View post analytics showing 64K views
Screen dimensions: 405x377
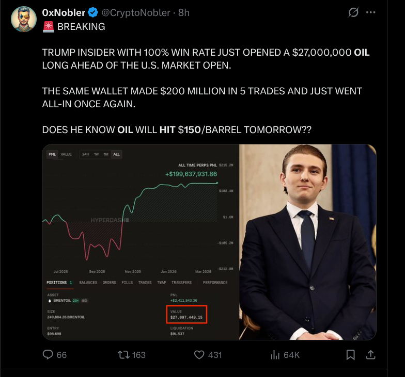pos(276,355)
